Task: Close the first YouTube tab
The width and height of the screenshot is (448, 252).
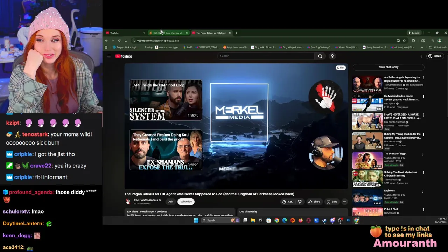Action: 143,33
